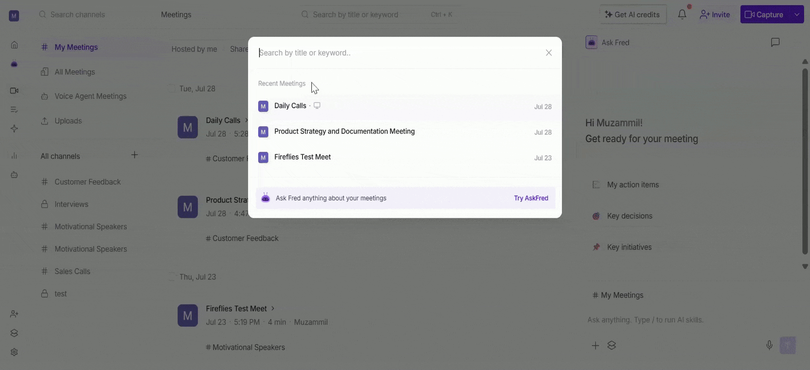The height and width of the screenshot is (370, 810).
Task: Open the integrations layers icon in left rail
Action: tap(14, 333)
